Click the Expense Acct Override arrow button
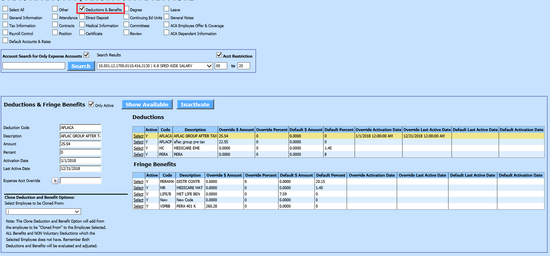This screenshot has height=256, width=550. [x=55, y=181]
